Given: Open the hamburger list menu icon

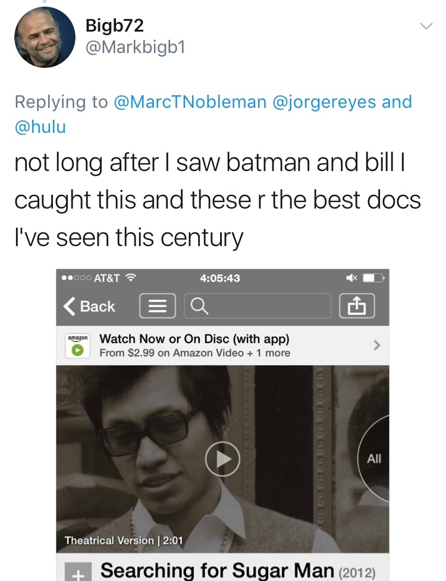Looking at the screenshot, I should coord(157,306).
